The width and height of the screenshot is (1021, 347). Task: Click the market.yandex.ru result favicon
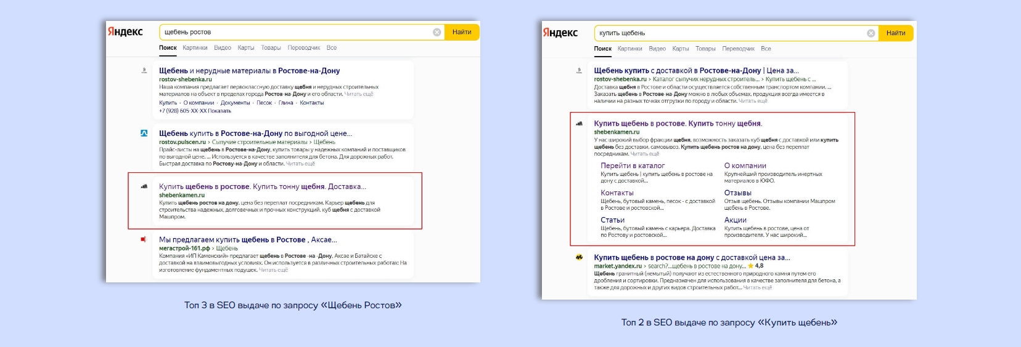click(579, 257)
